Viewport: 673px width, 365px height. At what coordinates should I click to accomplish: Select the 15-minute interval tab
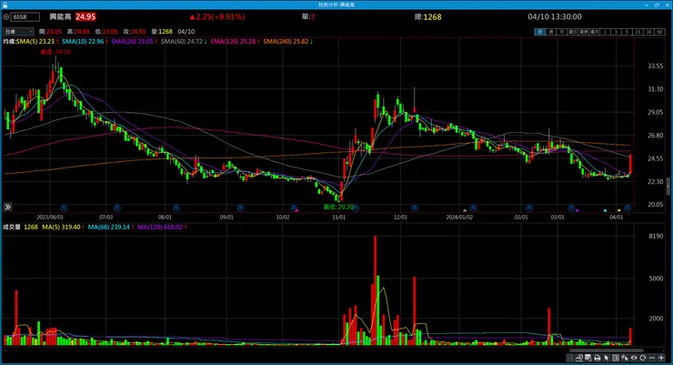pyautogui.click(x=638, y=32)
